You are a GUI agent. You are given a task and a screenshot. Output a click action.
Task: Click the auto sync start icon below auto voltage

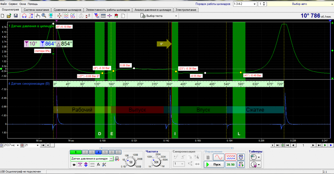(x=241, y=165)
